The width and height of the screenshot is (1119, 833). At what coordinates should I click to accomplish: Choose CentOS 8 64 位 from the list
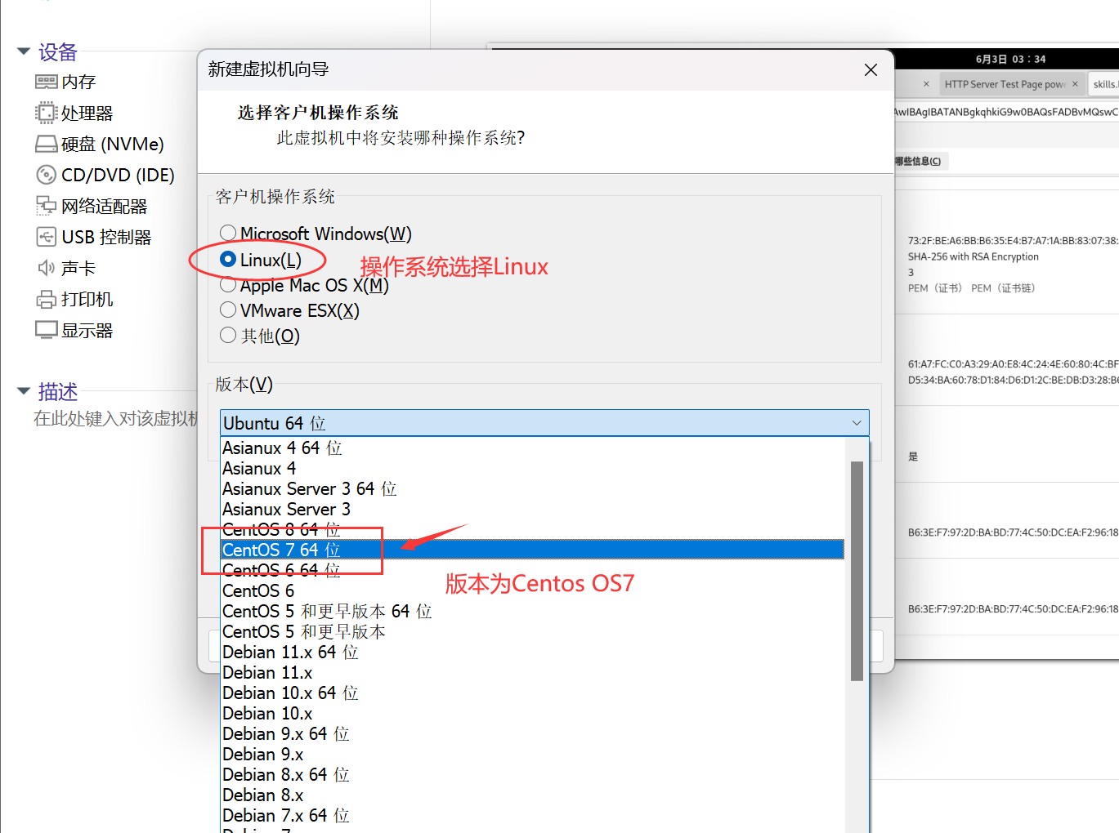533,529
